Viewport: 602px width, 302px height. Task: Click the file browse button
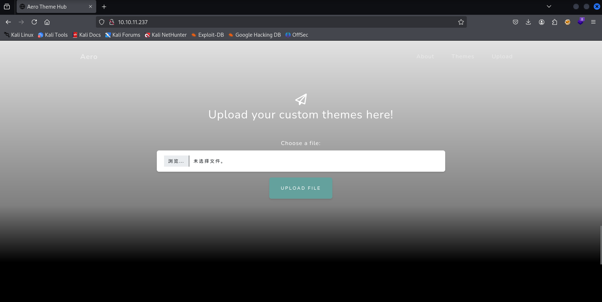(x=176, y=161)
